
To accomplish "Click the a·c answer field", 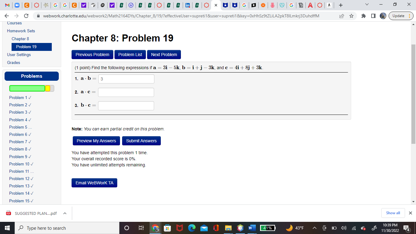I will (126, 92).
